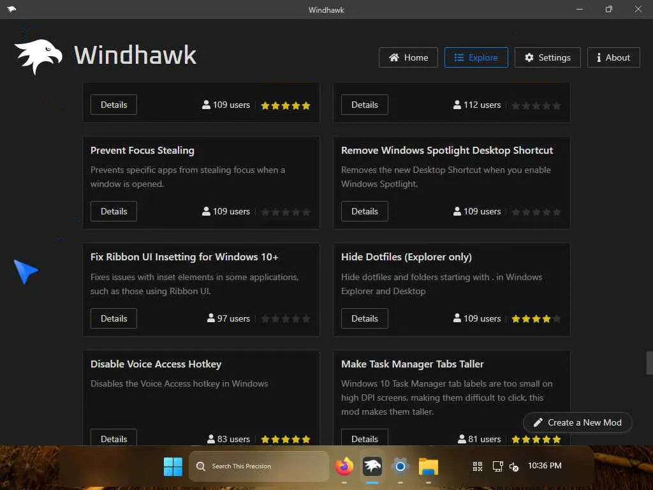The width and height of the screenshot is (653, 490).
Task: Click the taskbar search box
Action: (x=259, y=466)
